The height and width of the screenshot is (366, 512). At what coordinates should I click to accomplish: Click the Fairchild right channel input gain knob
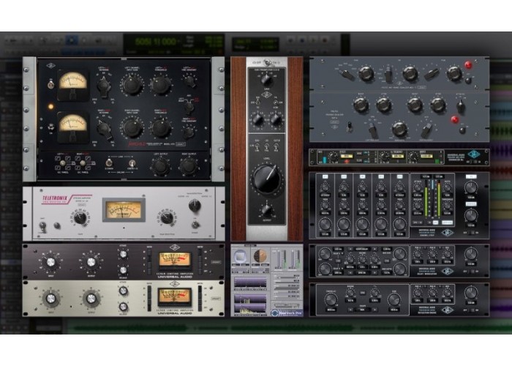pos(132,127)
